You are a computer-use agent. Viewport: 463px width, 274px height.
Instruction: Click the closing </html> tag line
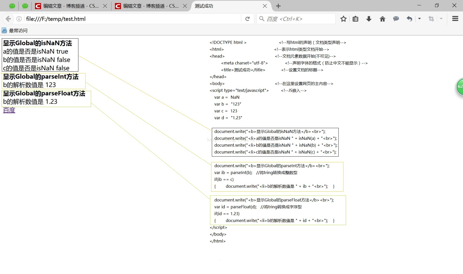(217, 241)
